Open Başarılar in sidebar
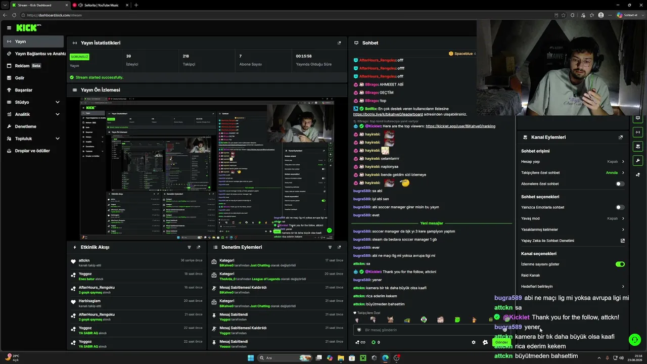 (x=33, y=90)
